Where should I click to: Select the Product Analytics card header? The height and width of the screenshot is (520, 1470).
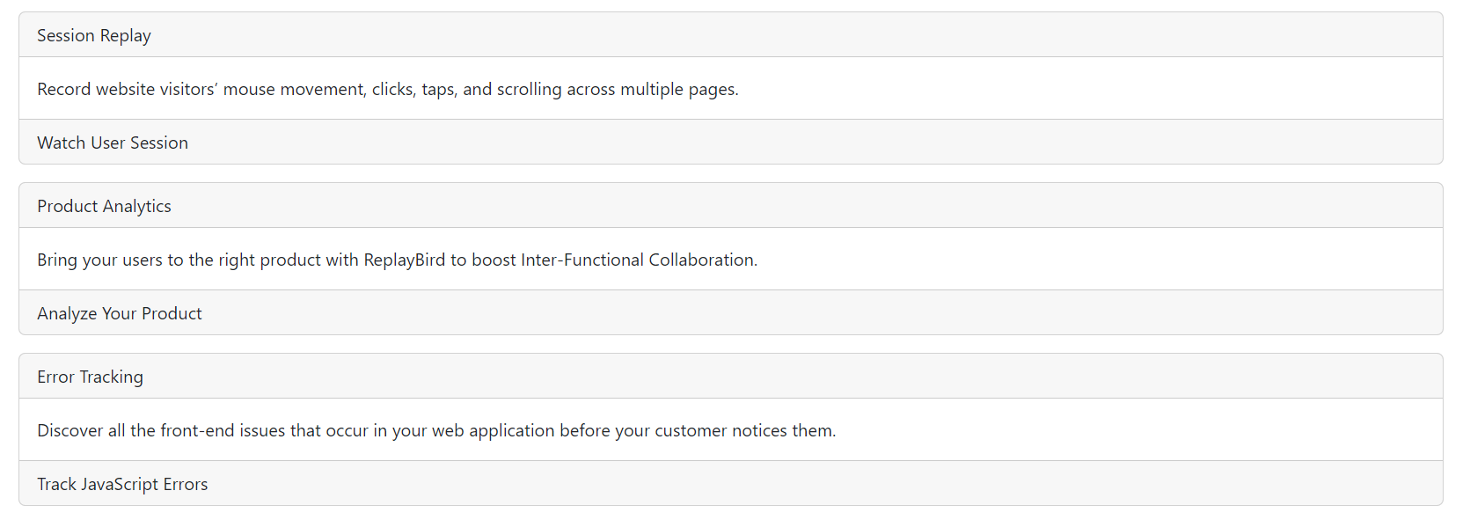point(731,206)
